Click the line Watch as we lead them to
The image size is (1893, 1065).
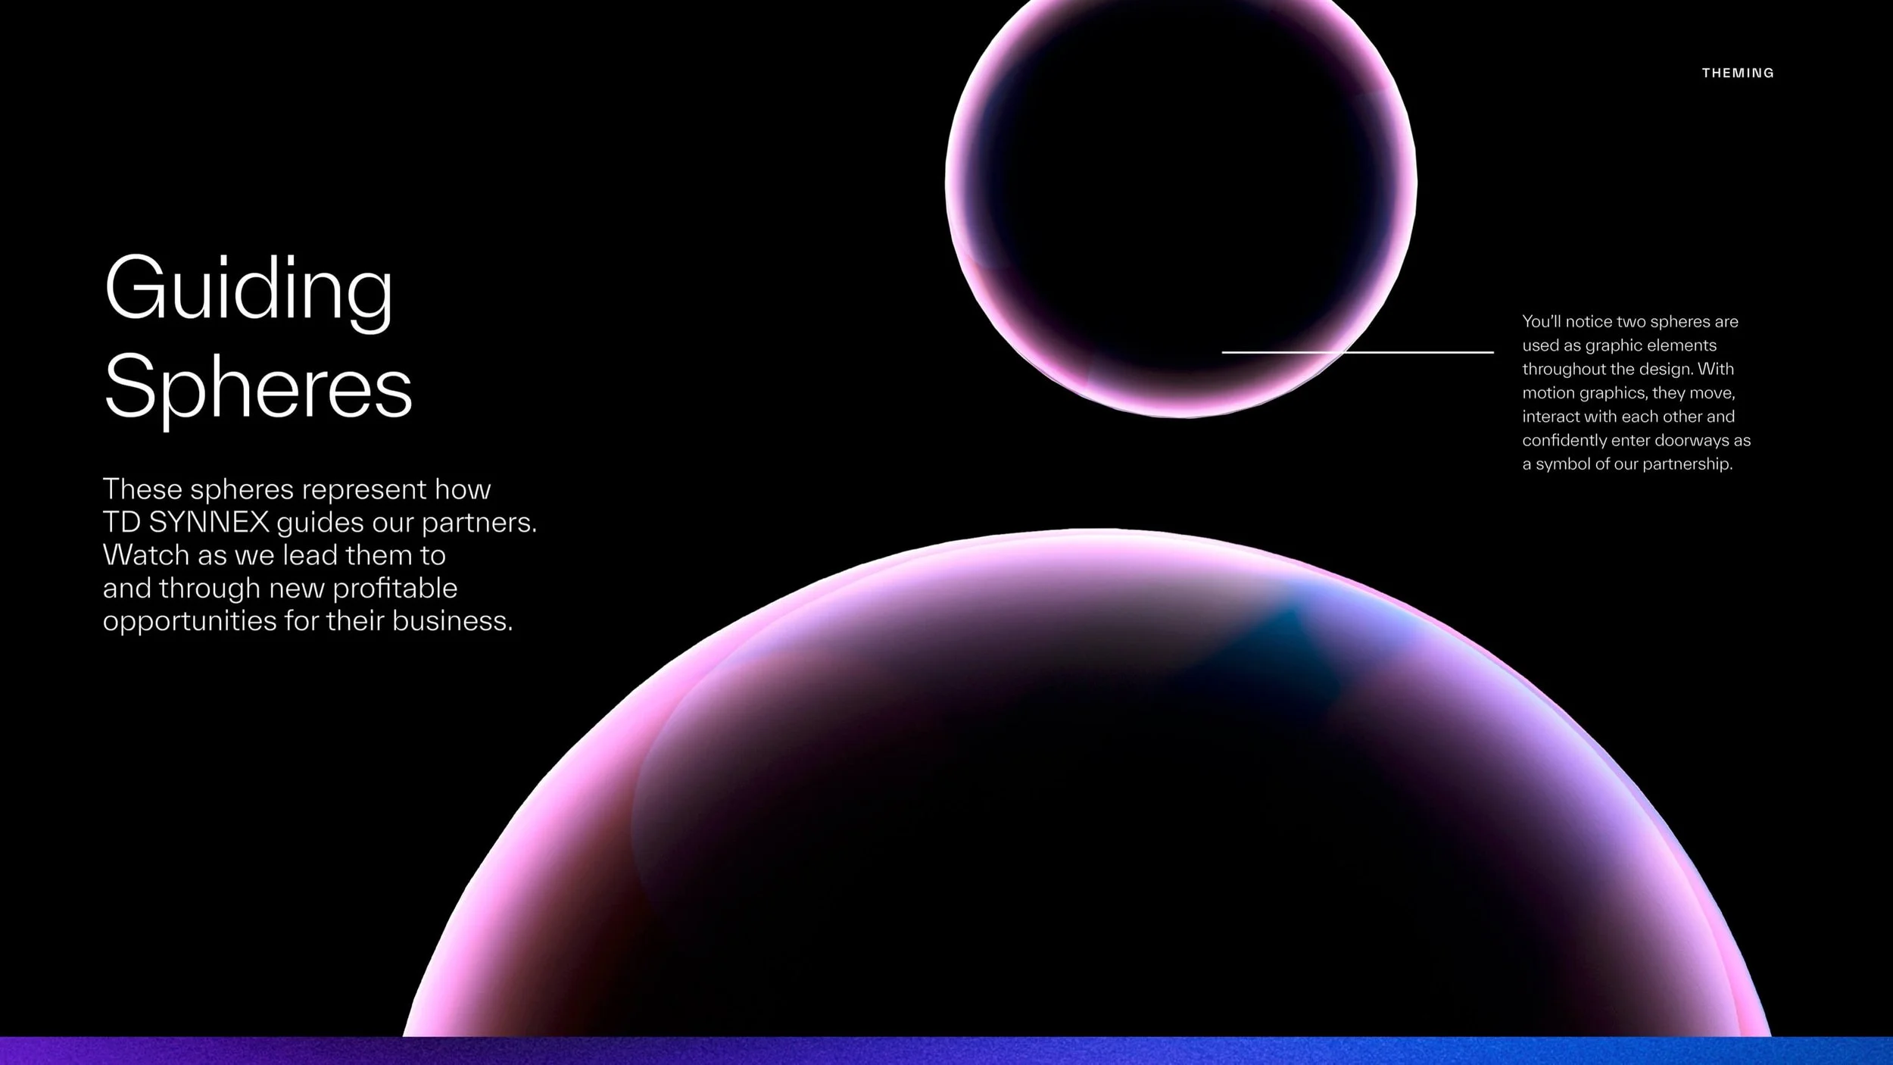[274, 555]
